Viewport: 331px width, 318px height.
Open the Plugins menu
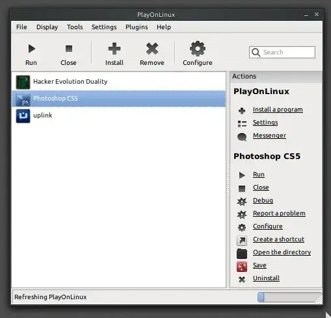coord(137,27)
